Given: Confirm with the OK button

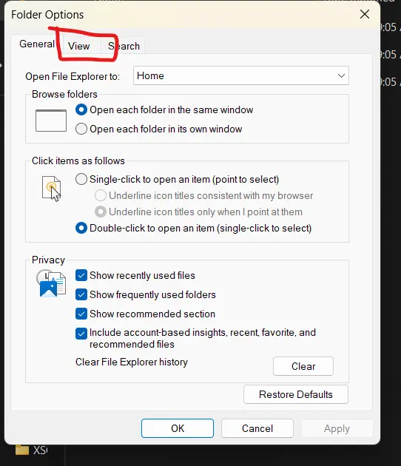Looking at the screenshot, I should [178, 428].
